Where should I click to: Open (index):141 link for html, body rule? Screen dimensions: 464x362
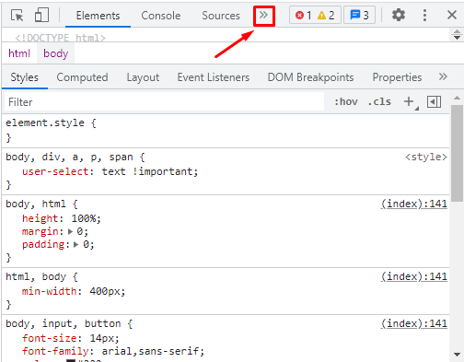(x=414, y=276)
